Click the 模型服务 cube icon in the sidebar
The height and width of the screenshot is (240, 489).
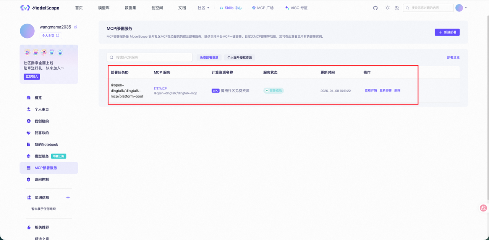pos(28,156)
